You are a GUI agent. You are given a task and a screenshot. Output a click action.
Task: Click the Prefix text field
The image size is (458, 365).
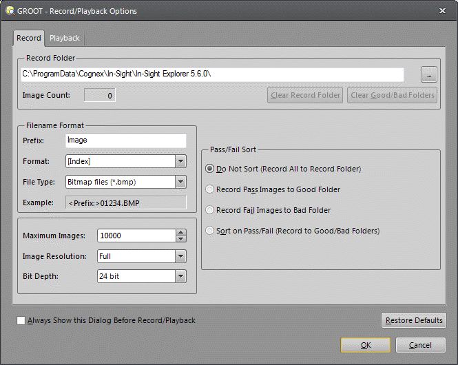[x=125, y=140]
